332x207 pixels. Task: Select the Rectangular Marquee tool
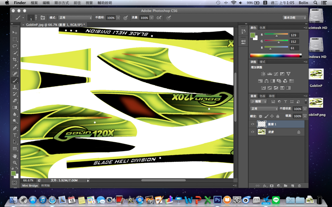tap(15, 39)
